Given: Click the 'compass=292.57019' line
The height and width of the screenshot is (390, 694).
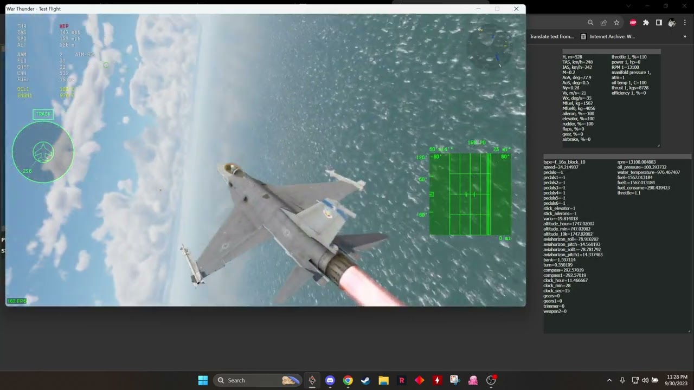Looking at the screenshot, I should click(563, 270).
